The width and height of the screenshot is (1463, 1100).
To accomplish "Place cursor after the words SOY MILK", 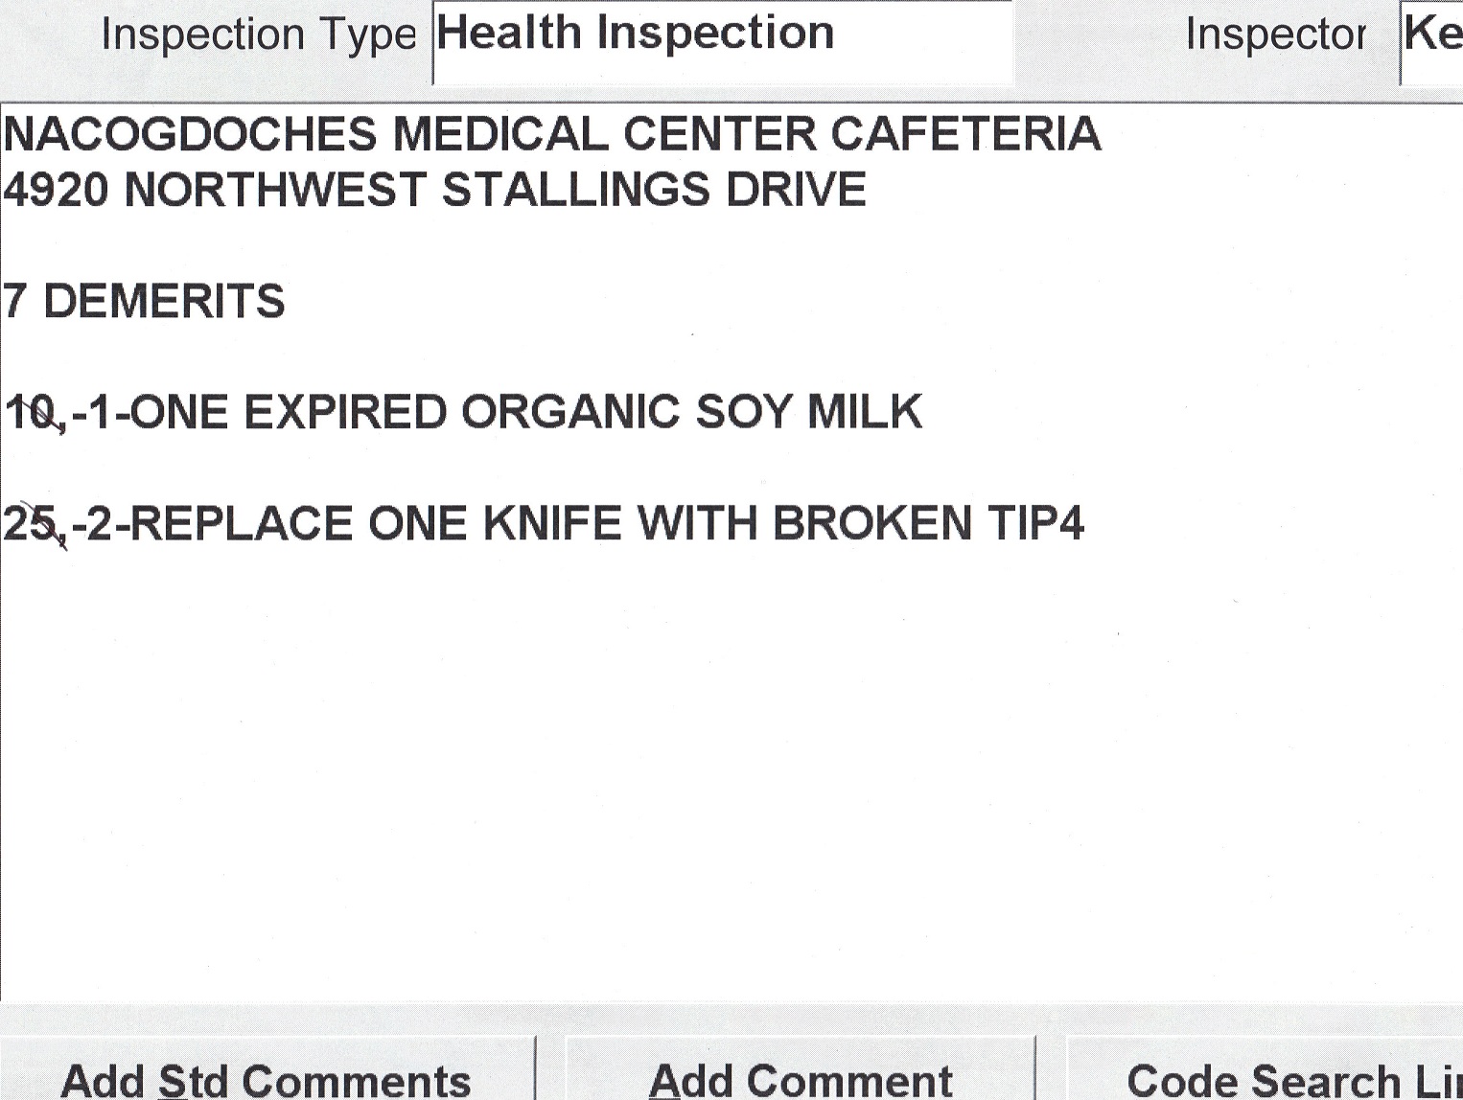I will 925,413.
